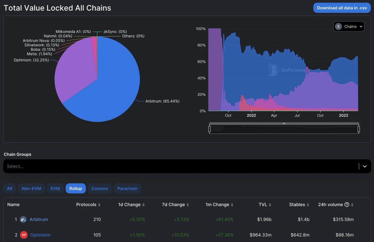
Task: Click Optimism protocols count 105
Action: coord(97,235)
